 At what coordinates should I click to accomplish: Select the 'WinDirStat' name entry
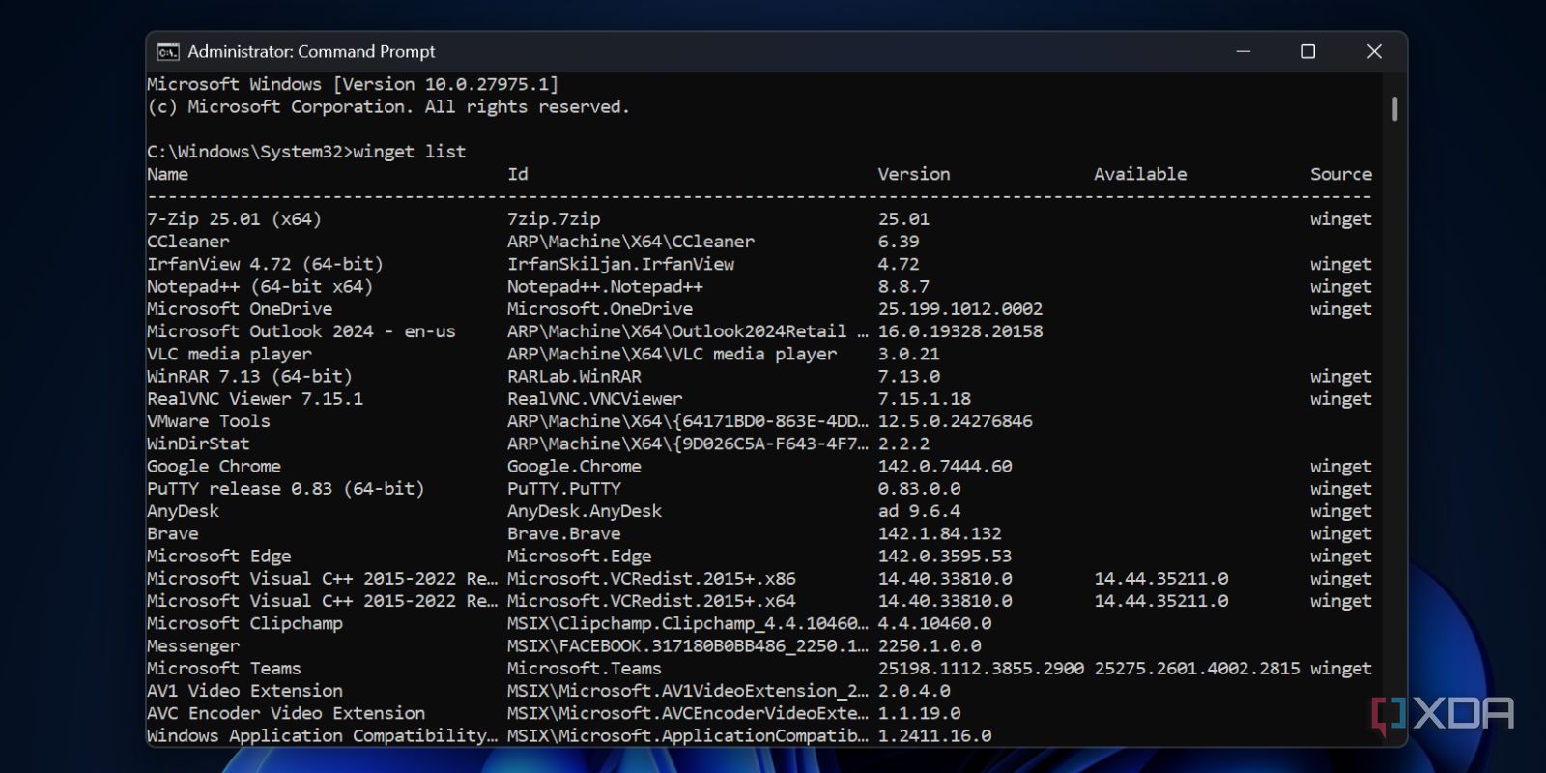(x=198, y=444)
